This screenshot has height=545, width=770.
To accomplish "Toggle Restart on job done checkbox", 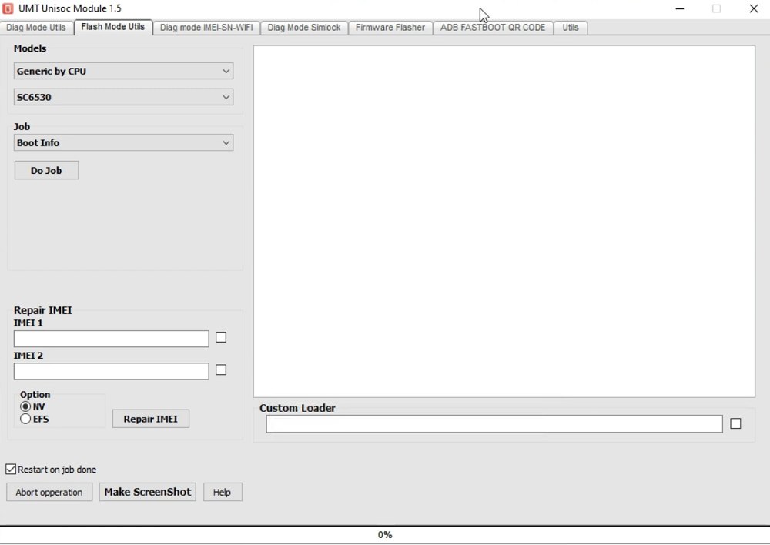I will 11,470.
